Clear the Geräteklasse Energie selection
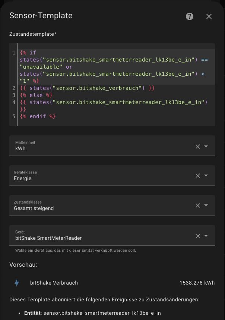 [x=198, y=176]
